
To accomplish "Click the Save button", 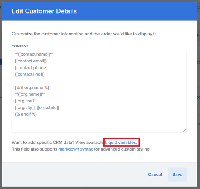I will (177, 174).
